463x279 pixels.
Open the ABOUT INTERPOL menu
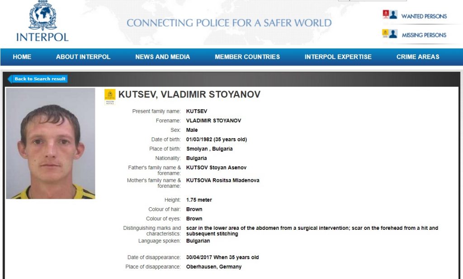83,56
